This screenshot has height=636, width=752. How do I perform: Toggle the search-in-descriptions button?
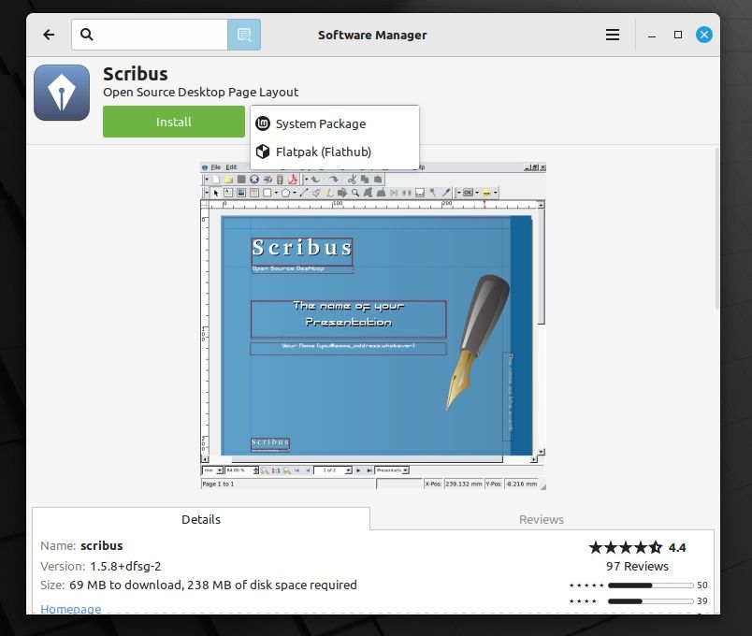click(x=244, y=35)
